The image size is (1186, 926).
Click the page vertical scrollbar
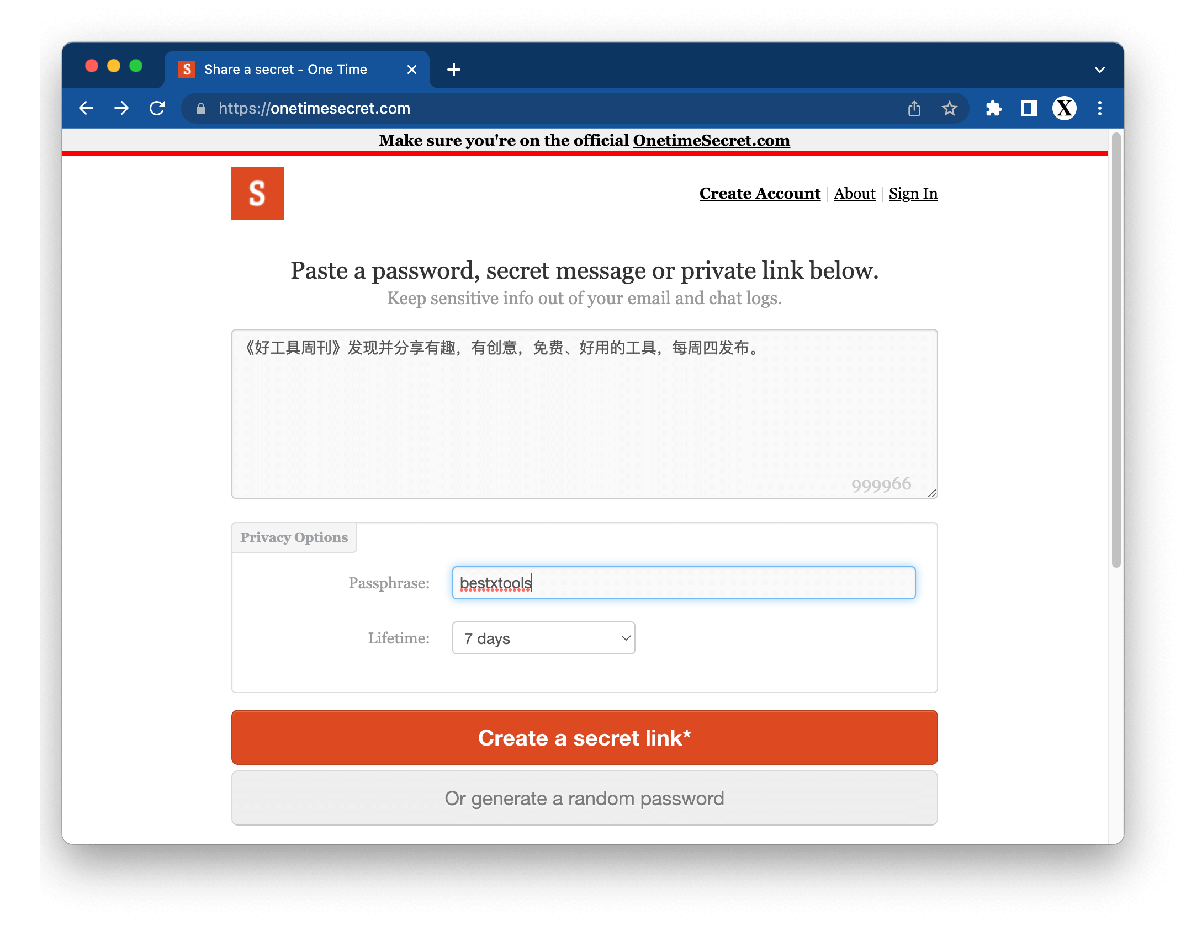tap(1116, 351)
